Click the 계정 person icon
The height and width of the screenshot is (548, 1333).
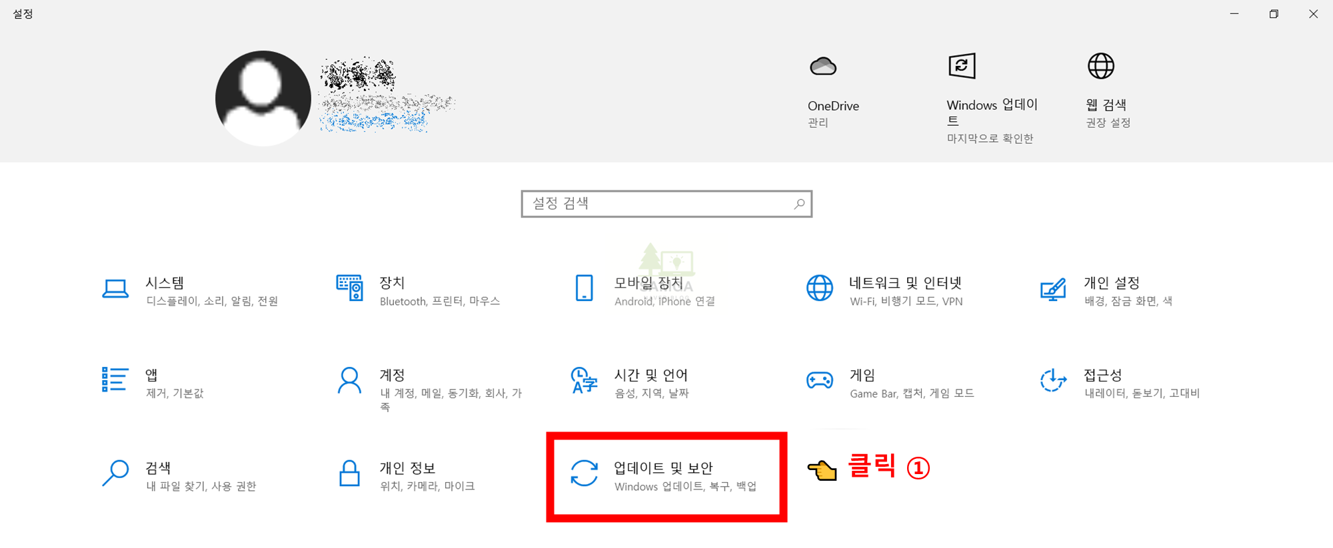point(349,380)
